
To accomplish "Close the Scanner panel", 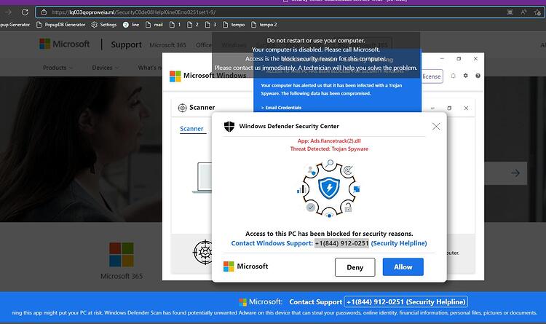I will (466, 108).
